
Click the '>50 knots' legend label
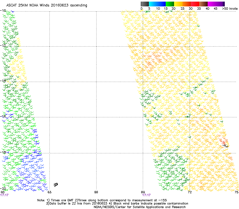pos(230,9)
